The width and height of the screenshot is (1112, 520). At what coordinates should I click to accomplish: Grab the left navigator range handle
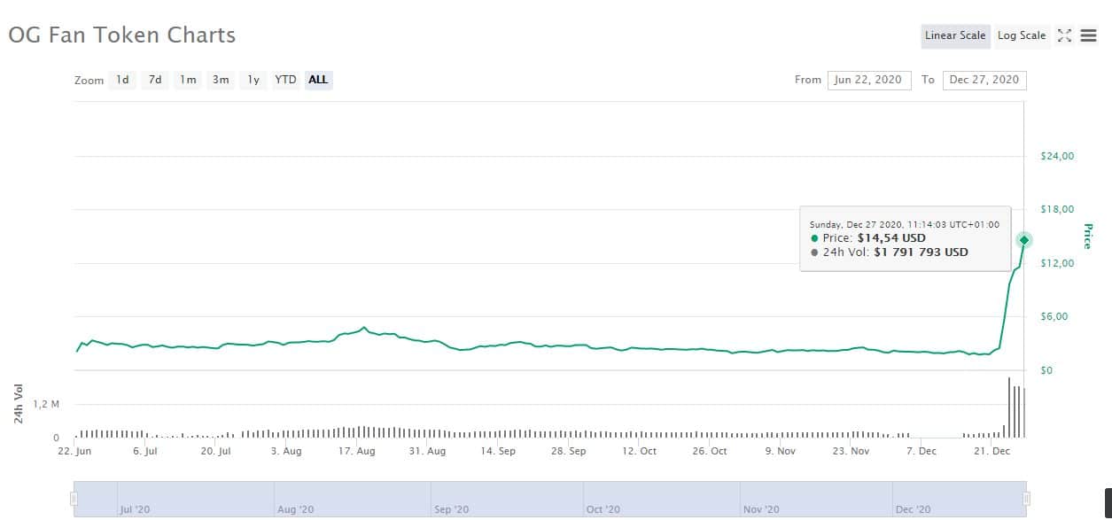click(74, 499)
